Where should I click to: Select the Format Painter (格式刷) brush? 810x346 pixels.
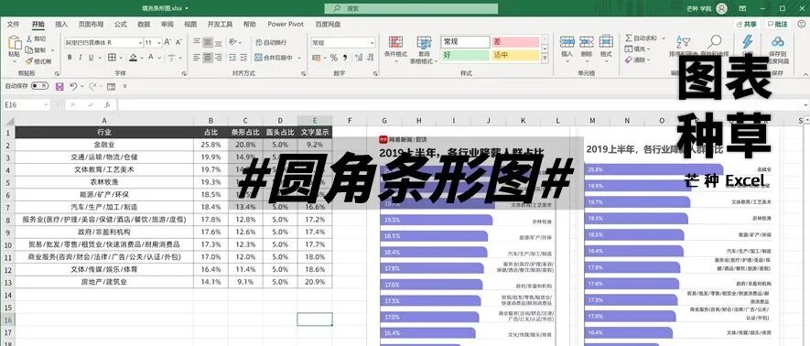[29, 61]
